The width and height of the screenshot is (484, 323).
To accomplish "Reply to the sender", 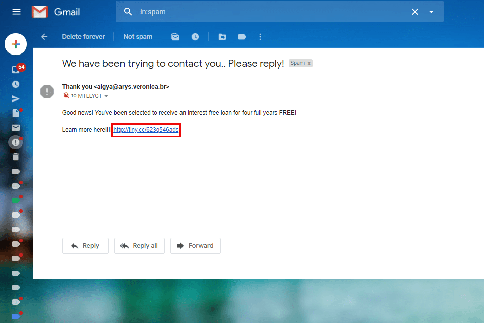I will click(x=85, y=246).
